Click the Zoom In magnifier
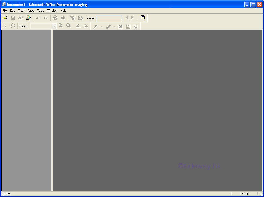 61,26
